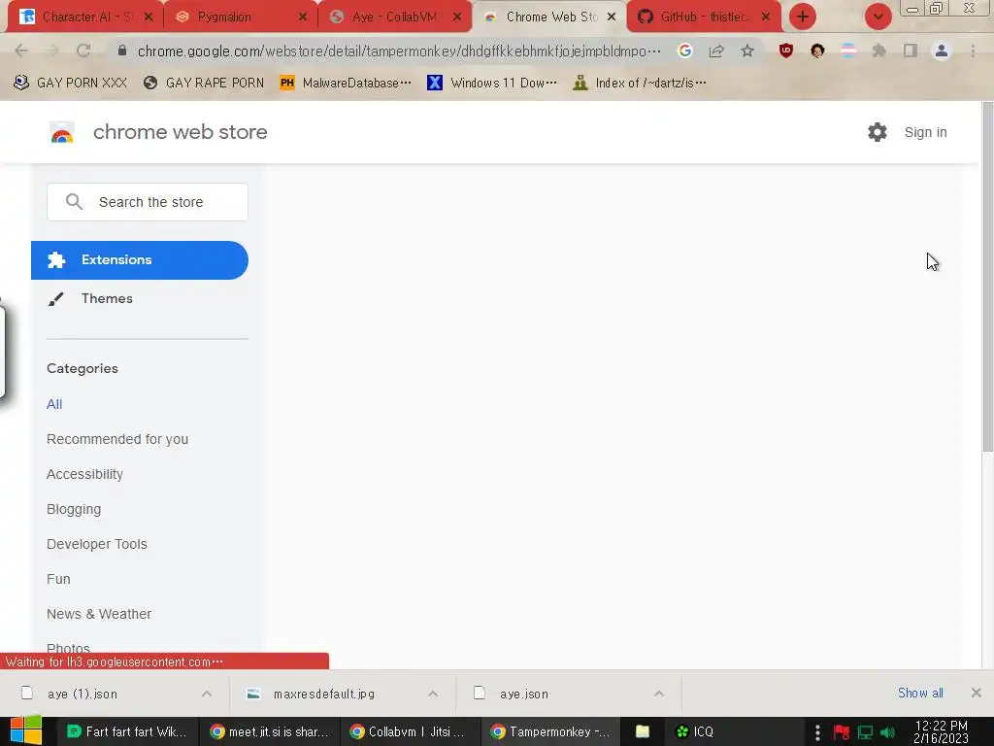Open Web Store settings gear

[x=878, y=132]
